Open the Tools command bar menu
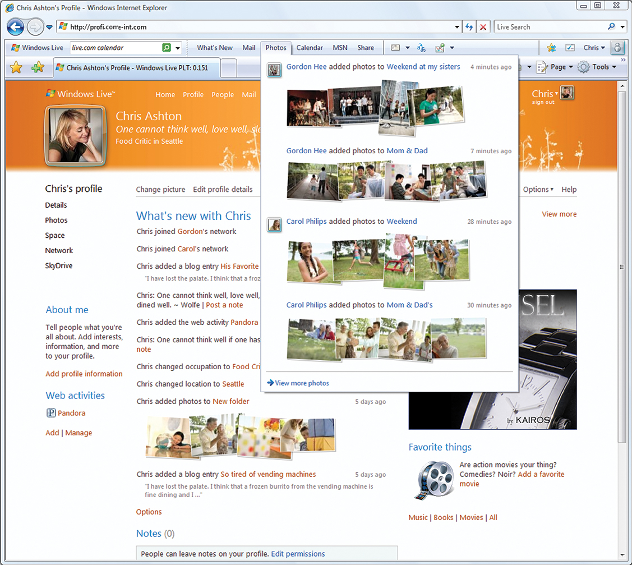Image resolution: width=632 pixels, height=565 pixels. 597,67
